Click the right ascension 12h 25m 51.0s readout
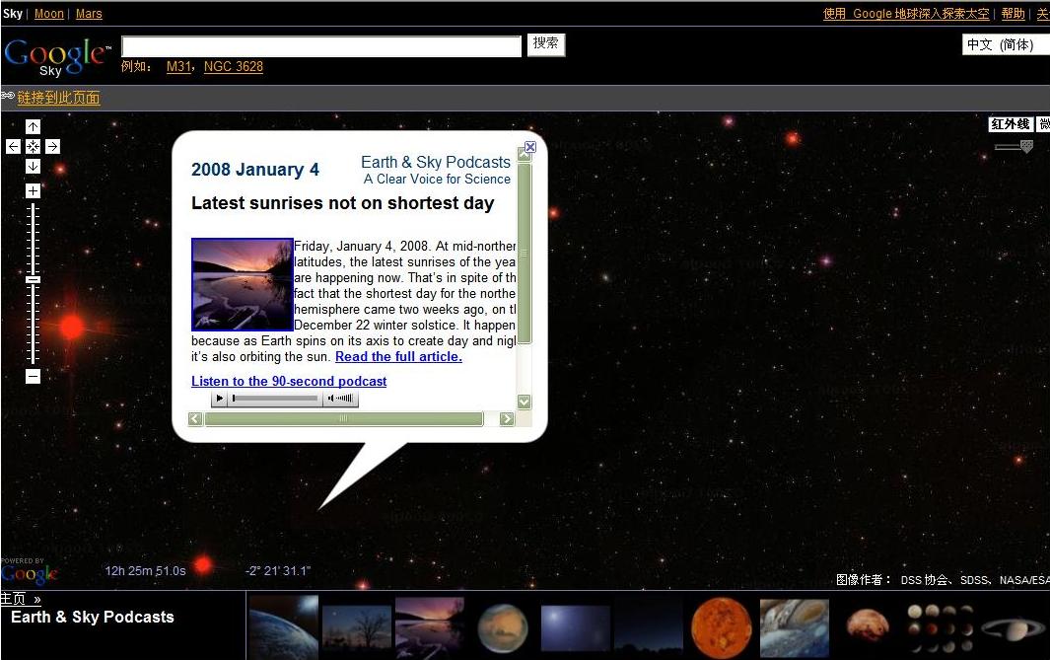 (145, 571)
